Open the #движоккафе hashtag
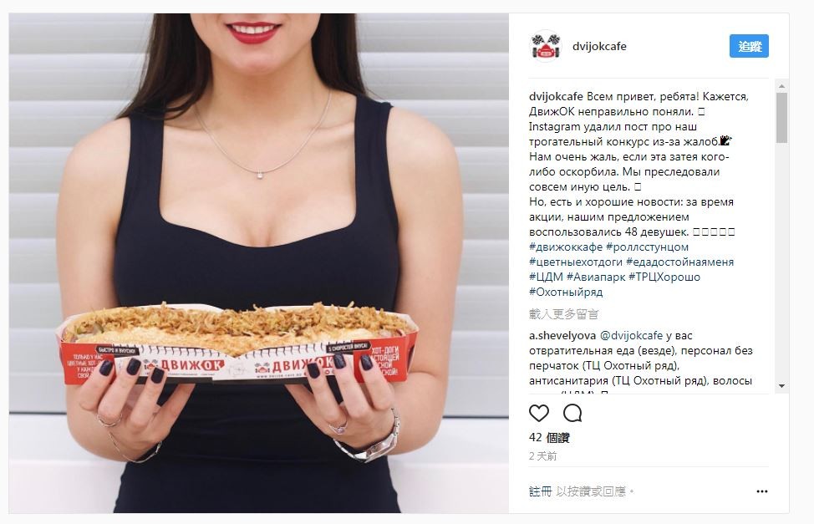The image size is (814, 524). coord(565,247)
